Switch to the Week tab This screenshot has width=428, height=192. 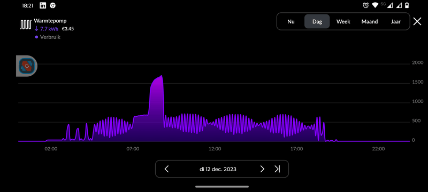343,21
